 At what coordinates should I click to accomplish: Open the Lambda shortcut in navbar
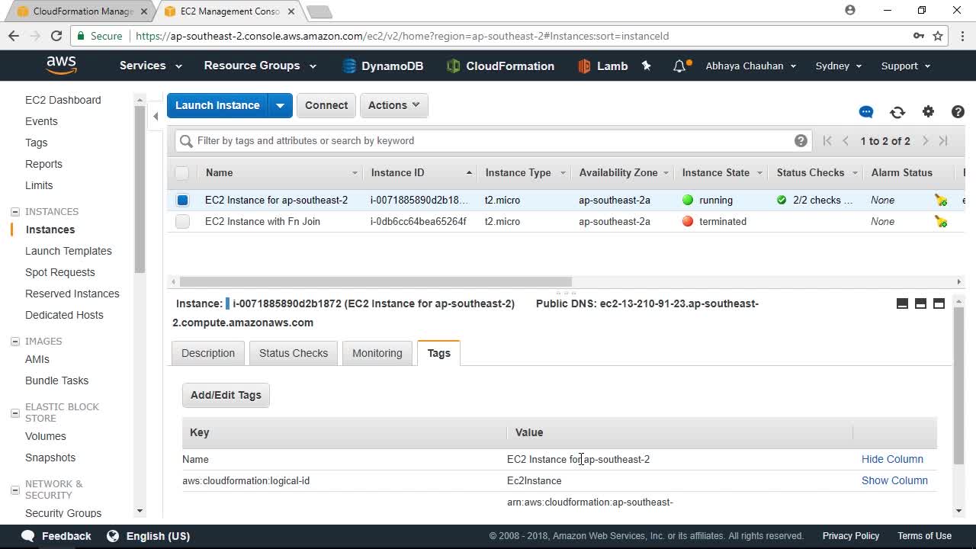click(x=602, y=66)
